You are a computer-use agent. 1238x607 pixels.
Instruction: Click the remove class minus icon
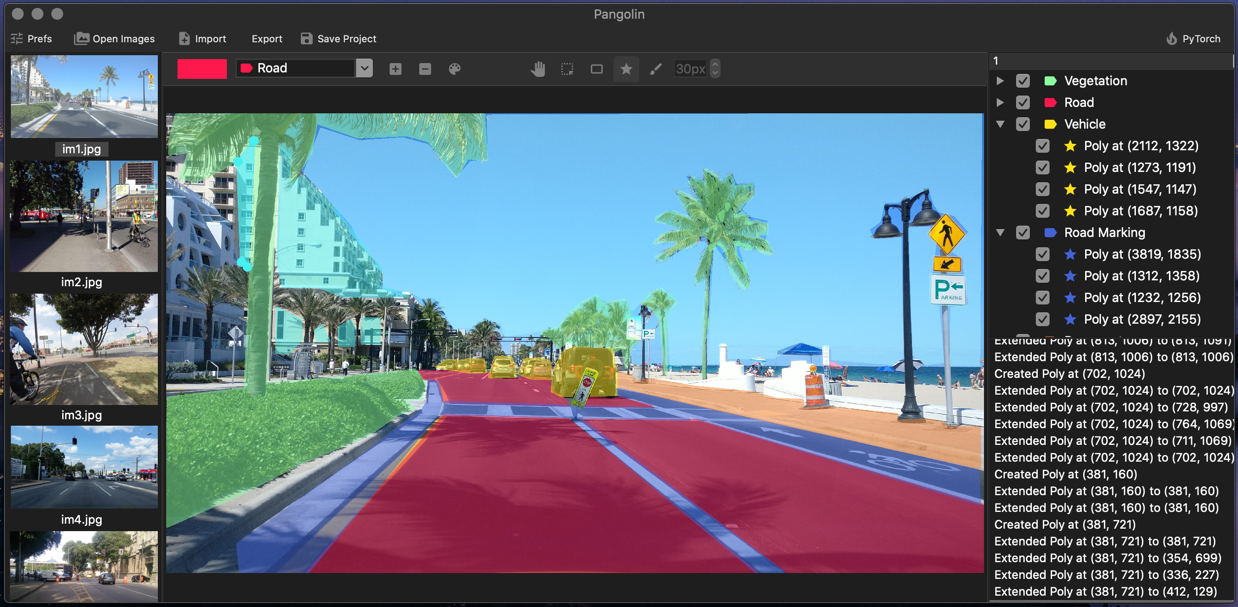[425, 69]
